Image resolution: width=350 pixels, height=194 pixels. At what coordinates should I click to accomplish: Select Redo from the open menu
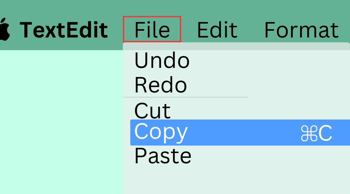point(160,85)
